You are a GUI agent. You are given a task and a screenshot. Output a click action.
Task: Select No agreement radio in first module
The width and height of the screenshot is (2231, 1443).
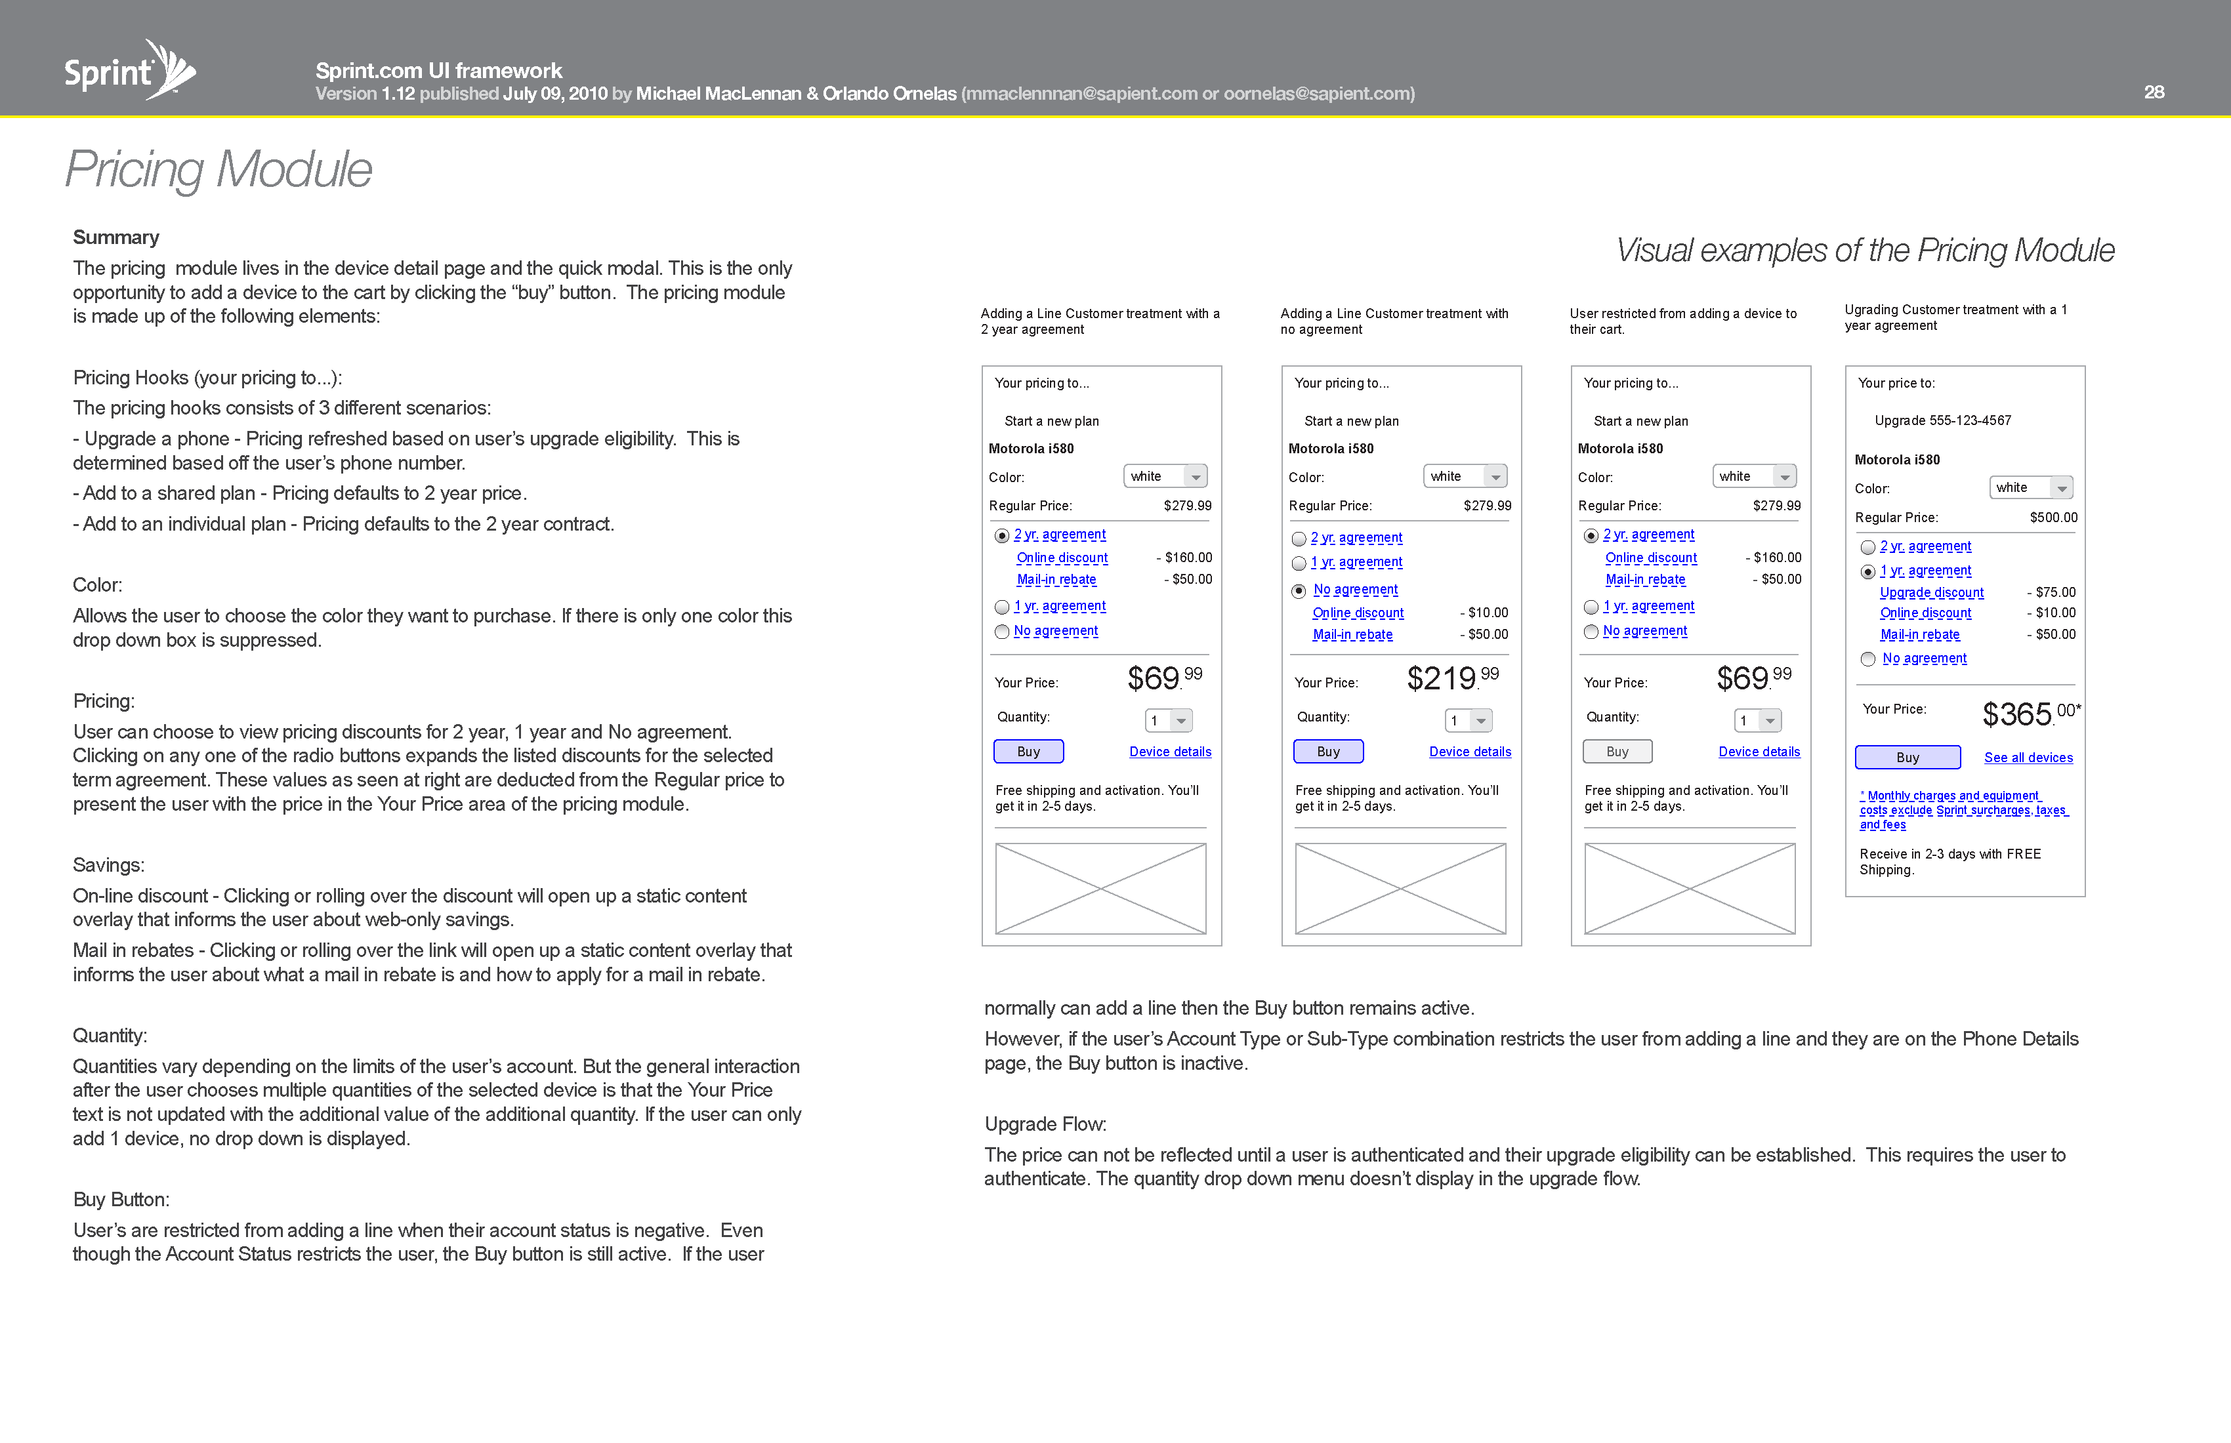[1002, 632]
